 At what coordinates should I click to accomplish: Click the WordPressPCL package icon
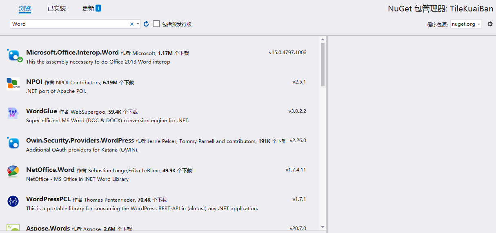13,201
